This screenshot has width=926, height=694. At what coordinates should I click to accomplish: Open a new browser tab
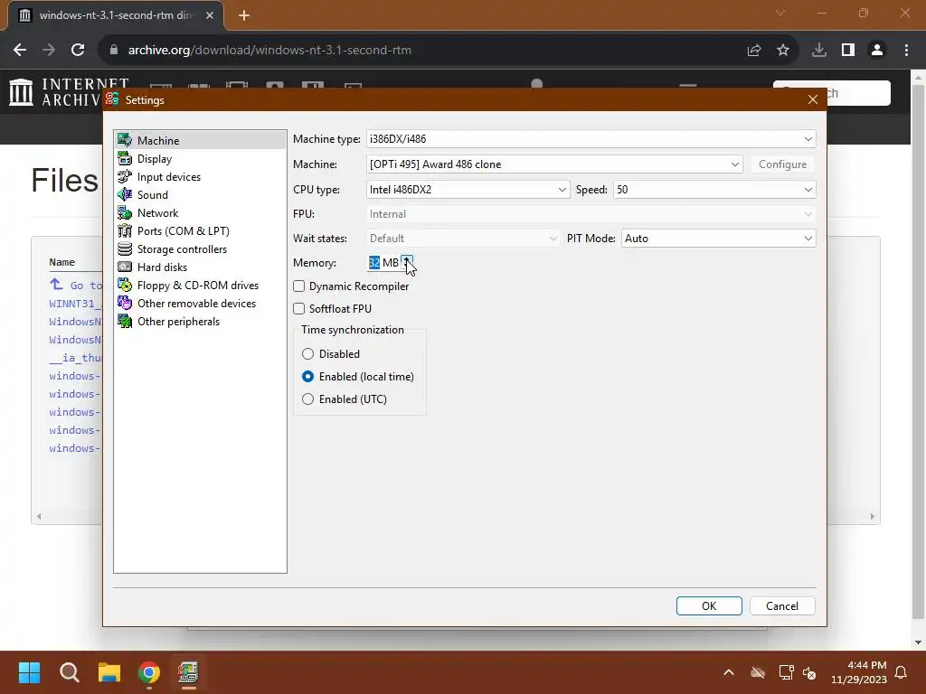[x=244, y=15]
